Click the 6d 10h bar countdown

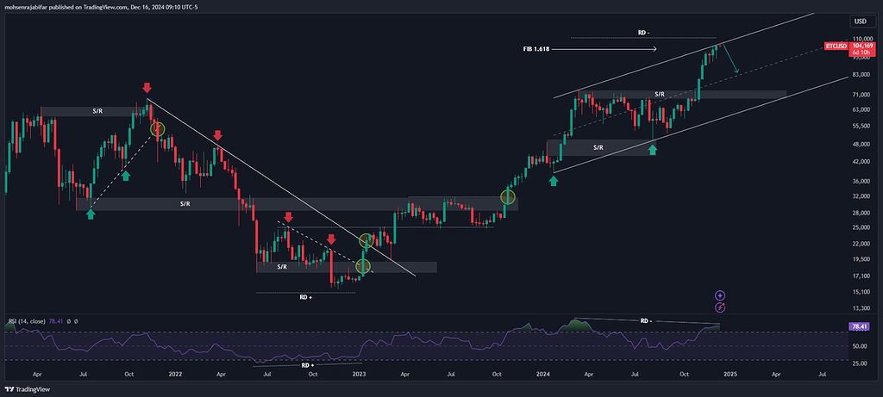click(861, 51)
